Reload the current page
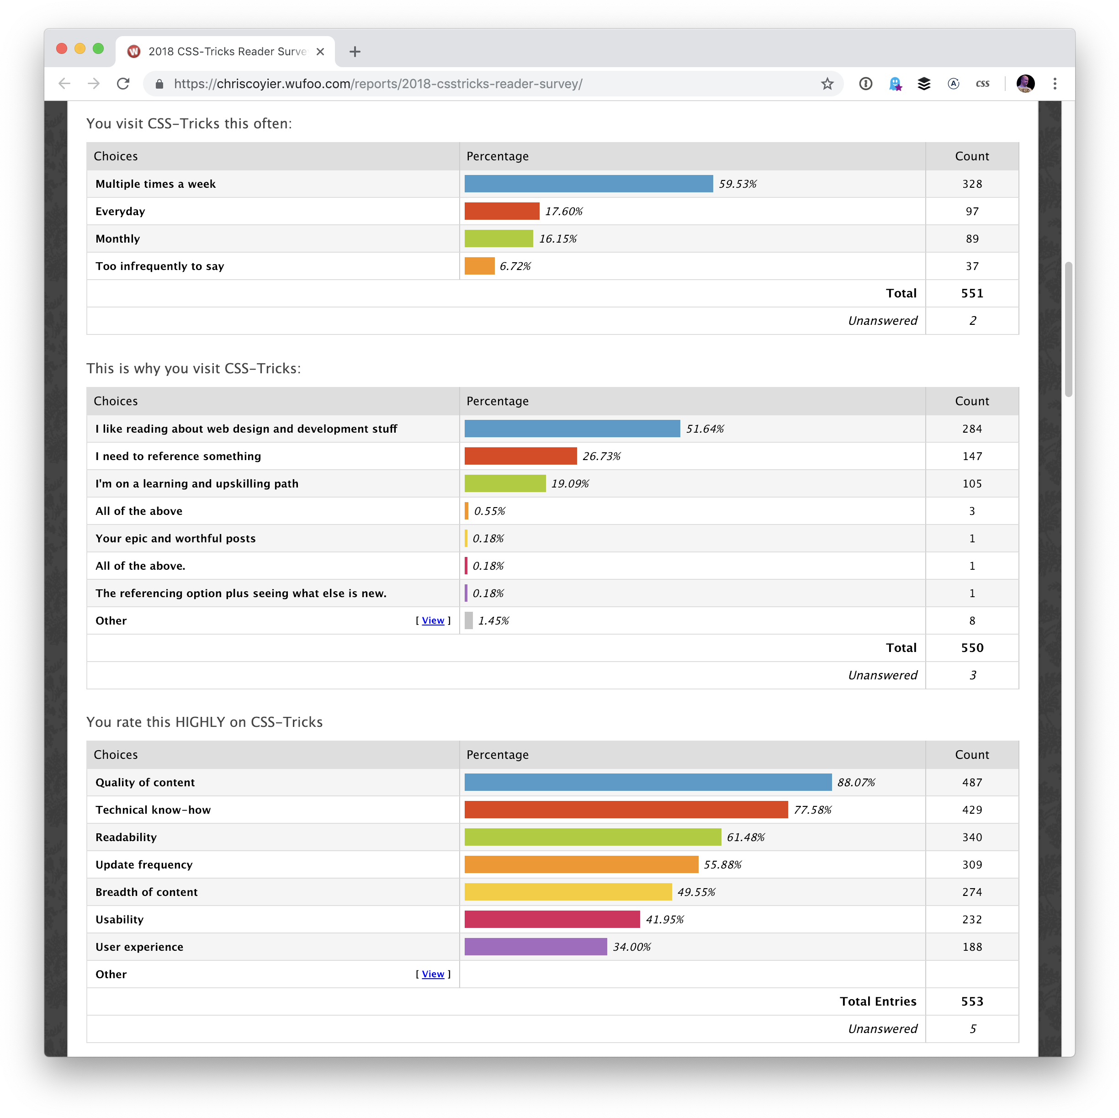 pos(123,84)
